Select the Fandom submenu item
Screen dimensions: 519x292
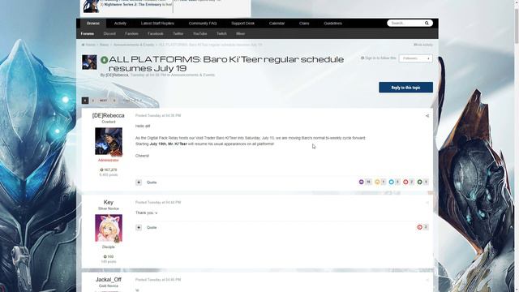(x=131, y=34)
